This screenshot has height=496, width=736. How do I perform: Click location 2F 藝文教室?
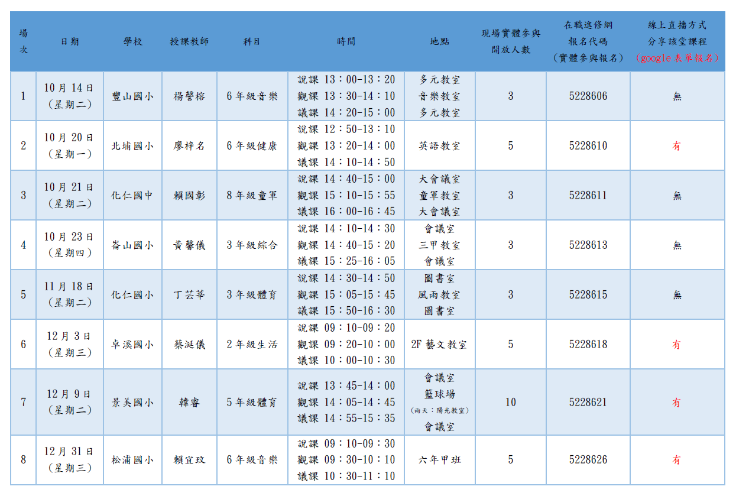click(x=439, y=345)
